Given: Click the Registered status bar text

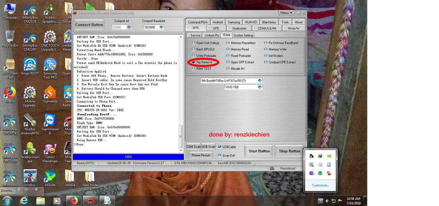Looking at the screenshot, I should coord(287,168).
